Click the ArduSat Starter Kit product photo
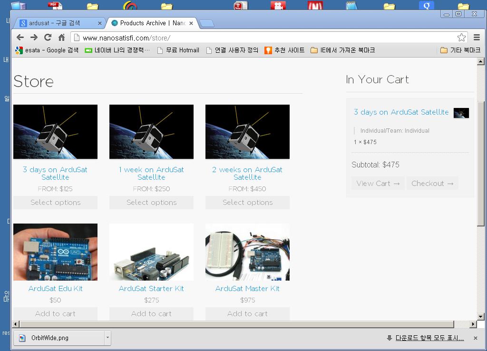This screenshot has height=351, width=487. [151, 252]
